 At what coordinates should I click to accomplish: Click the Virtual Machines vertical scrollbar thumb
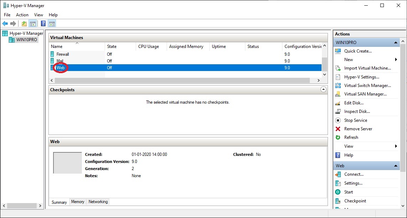click(x=324, y=64)
